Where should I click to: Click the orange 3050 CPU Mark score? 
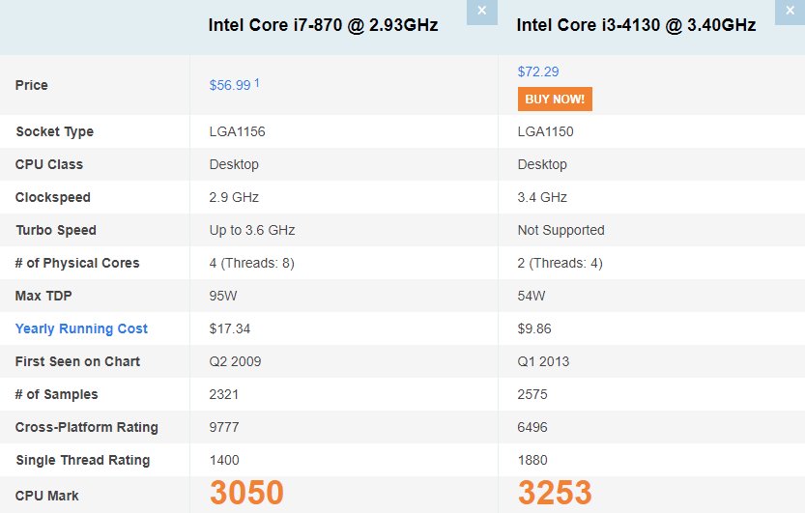(x=246, y=493)
